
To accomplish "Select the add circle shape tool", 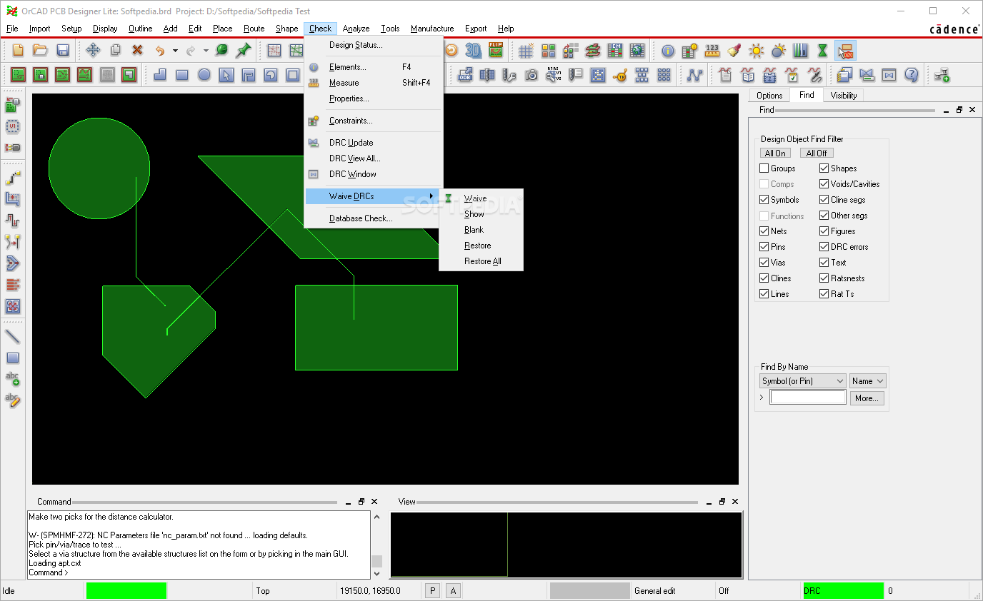I will click(x=204, y=74).
